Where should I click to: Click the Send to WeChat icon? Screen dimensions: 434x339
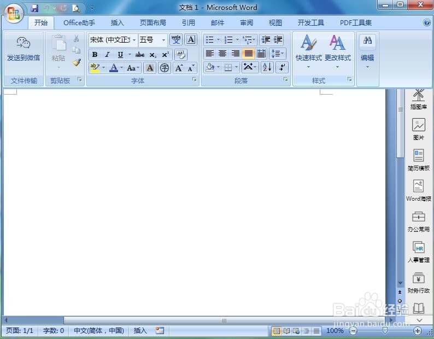24,43
